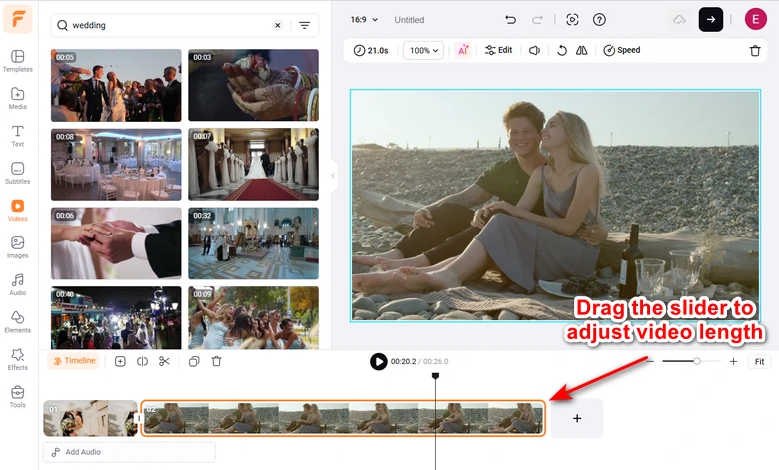Select the 00:03 henna hands video
The image size is (779, 470).
click(253, 85)
